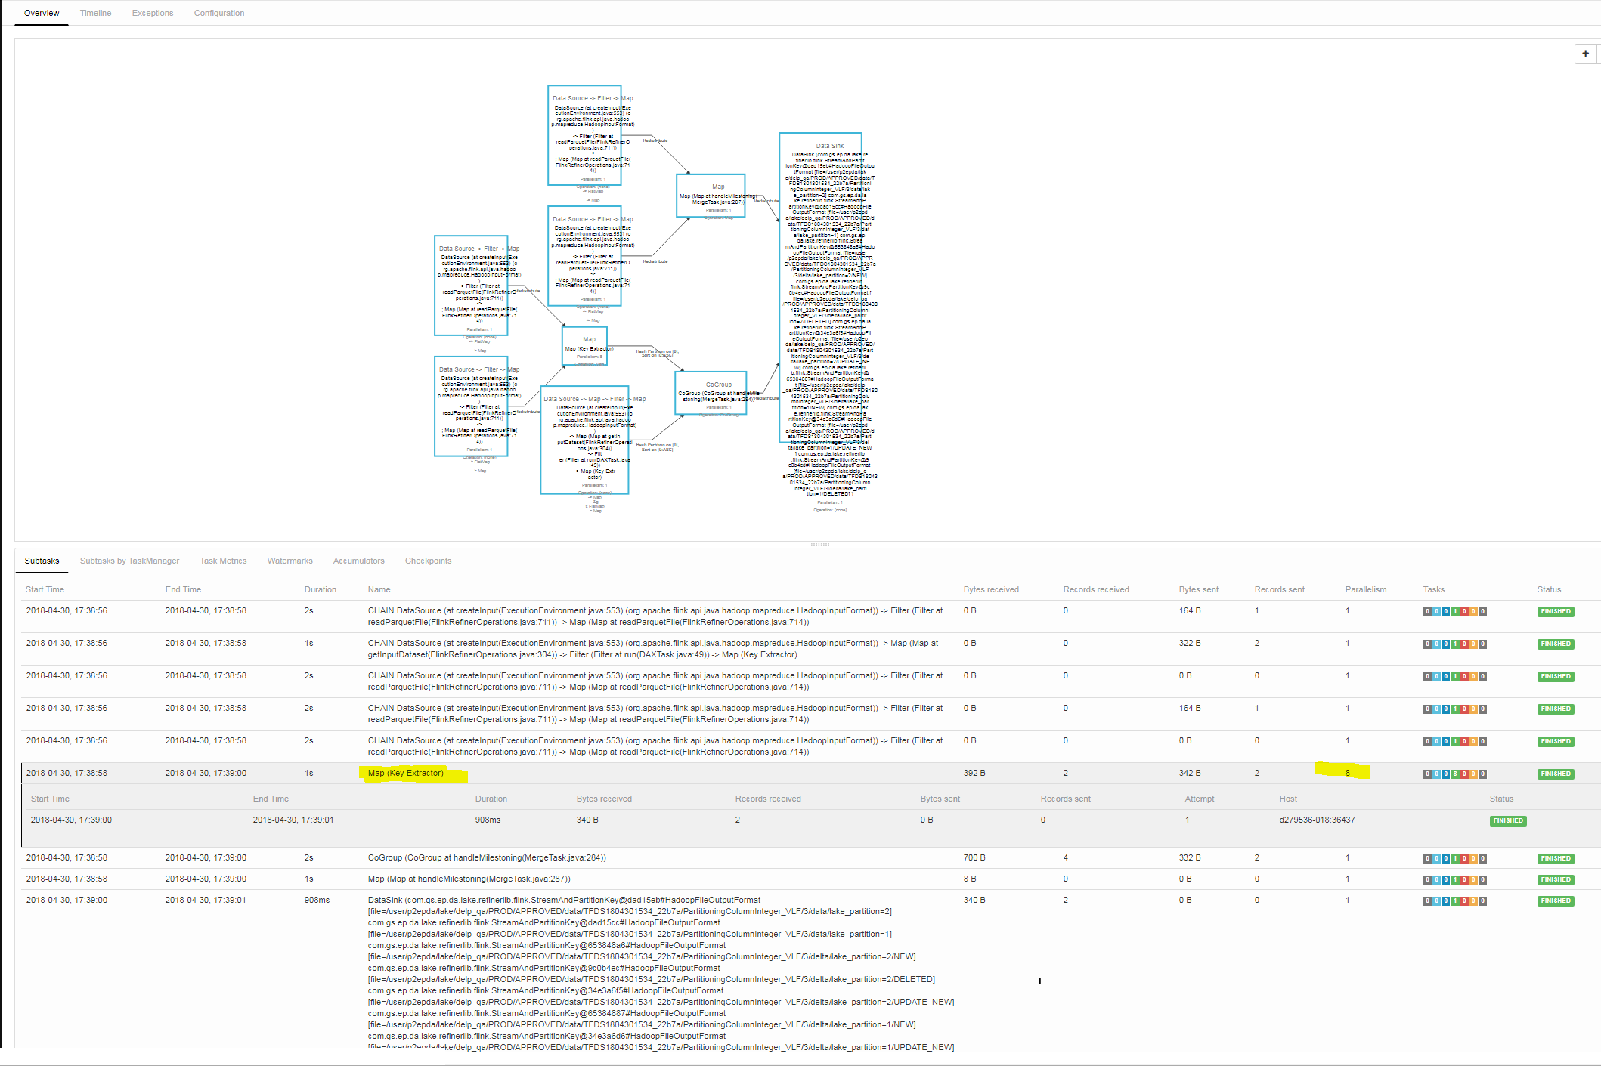Show the Accumulators tab
This screenshot has width=1601, height=1066.
pos(358,561)
